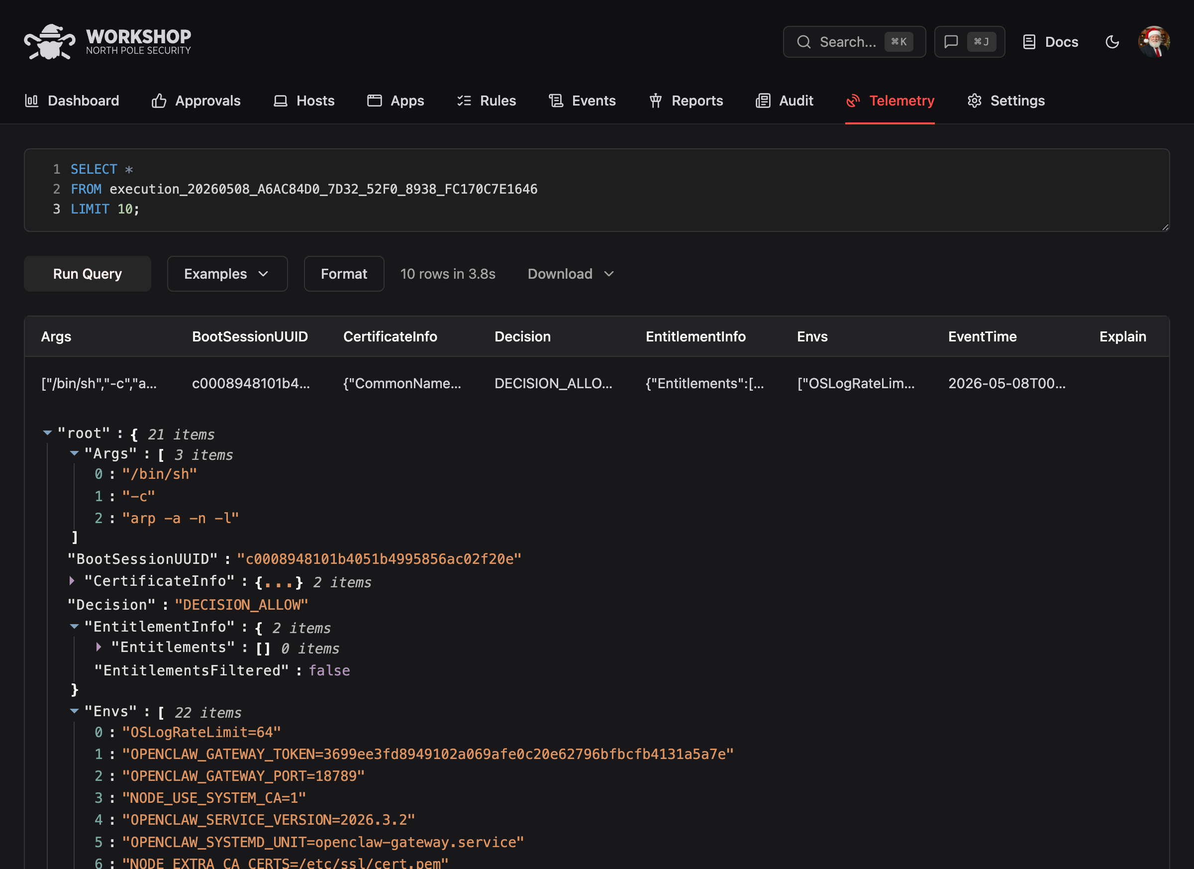1194x869 pixels.
Task: Expand the "CertificateInfo" node
Action: point(72,580)
